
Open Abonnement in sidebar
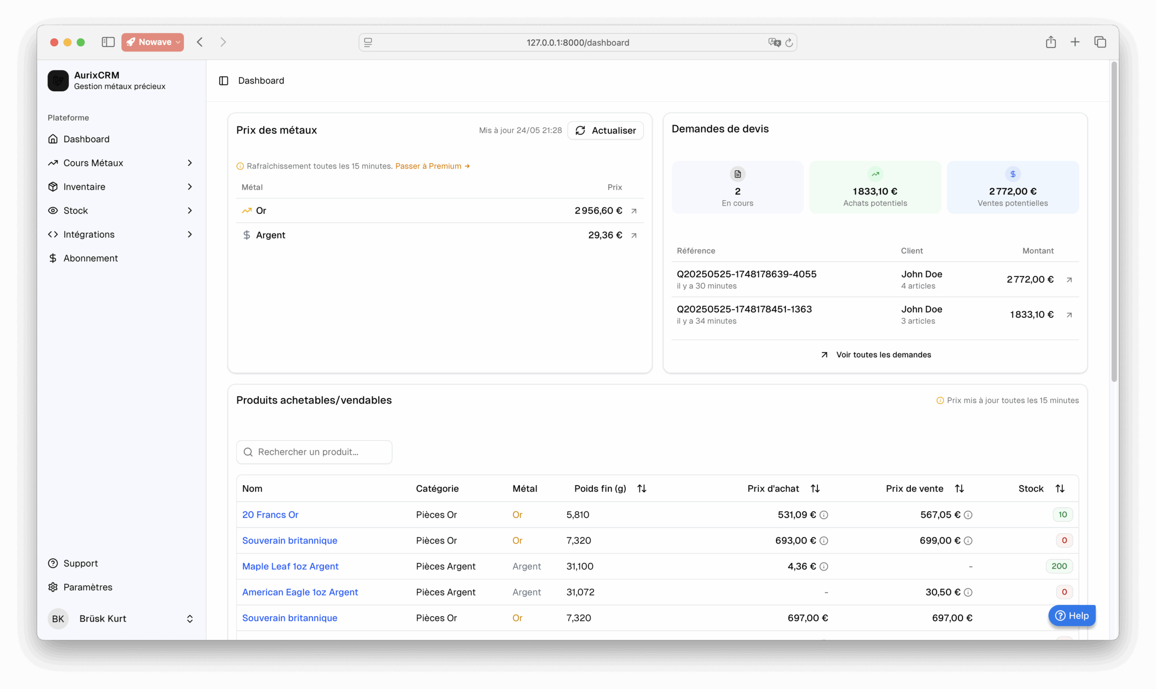point(121,258)
